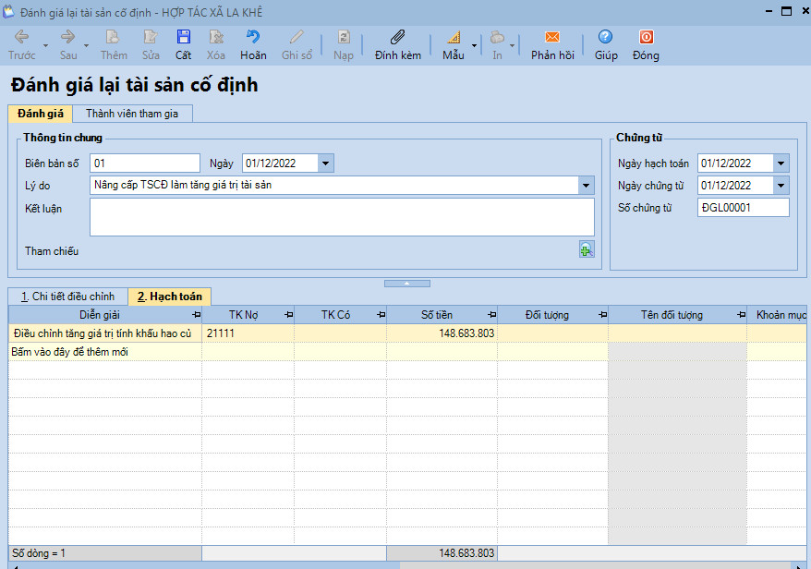Switch to Chi tiết điều chỉnh tab
811x569 pixels.
point(68,297)
